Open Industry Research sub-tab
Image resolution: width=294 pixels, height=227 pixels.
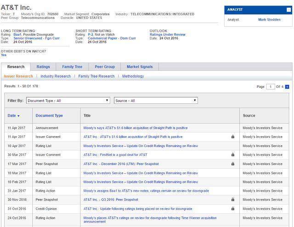tap(56, 76)
